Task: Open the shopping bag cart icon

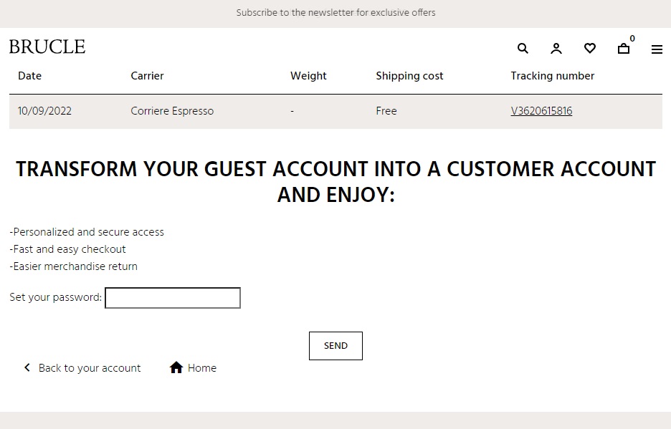Action: pos(624,49)
